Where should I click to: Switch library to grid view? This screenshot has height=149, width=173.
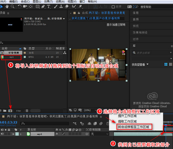click(166, 64)
